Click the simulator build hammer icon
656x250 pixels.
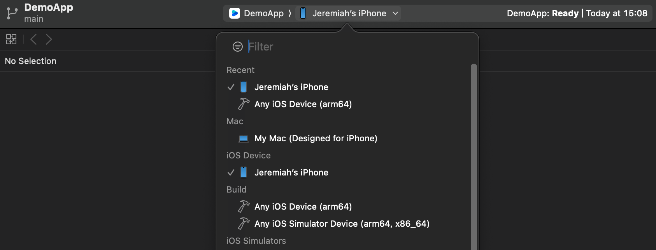244,224
